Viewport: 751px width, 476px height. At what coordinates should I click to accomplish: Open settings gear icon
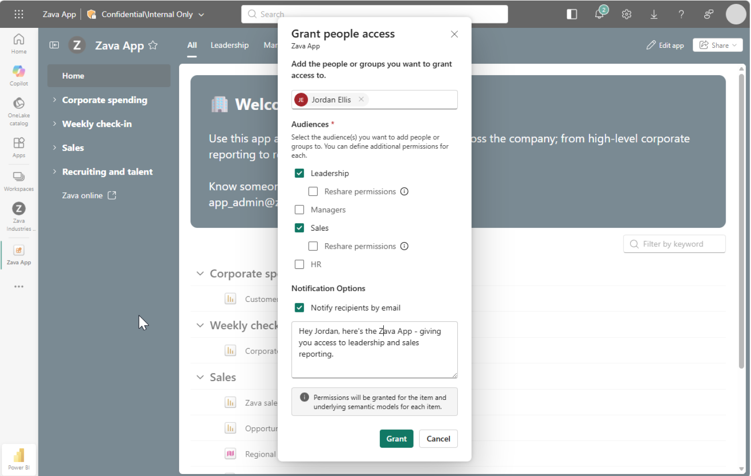point(627,14)
